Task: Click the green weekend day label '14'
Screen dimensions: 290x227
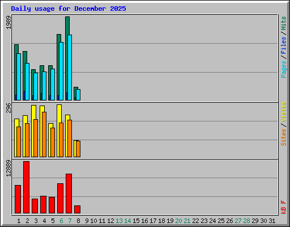Action: 127,221
